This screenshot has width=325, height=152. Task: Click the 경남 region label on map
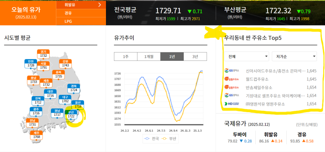click(x=57, y=113)
